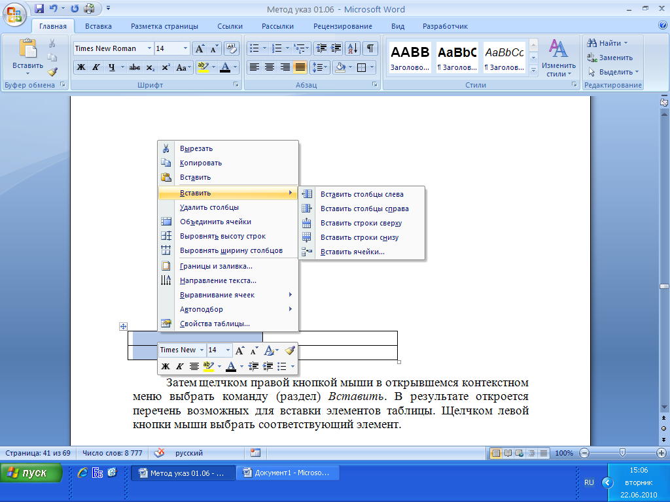The height and width of the screenshot is (502, 670).
Task: Toggle strikethrough abc in the ribbon
Action: 135,67
